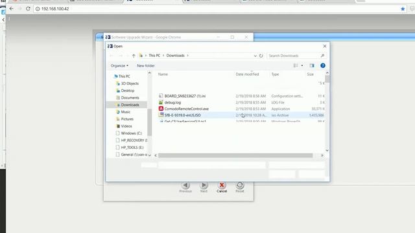The image size is (415, 233).
Task: Select ComodoRemoteControl.exe file
Action: tap(186, 109)
